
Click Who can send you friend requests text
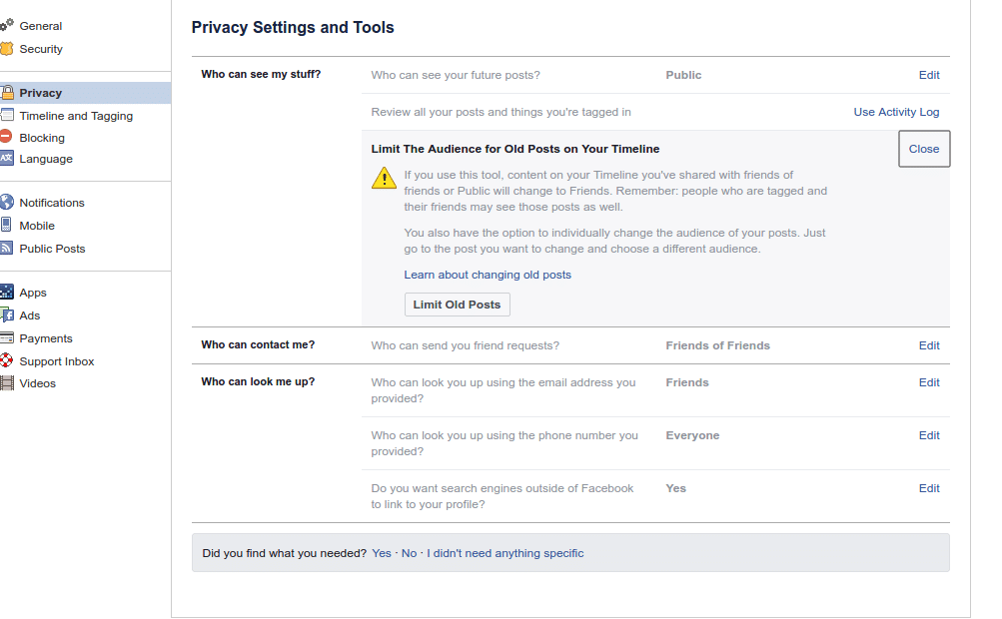[466, 345]
